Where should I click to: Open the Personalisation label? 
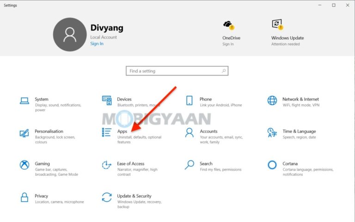[x=49, y=131]
